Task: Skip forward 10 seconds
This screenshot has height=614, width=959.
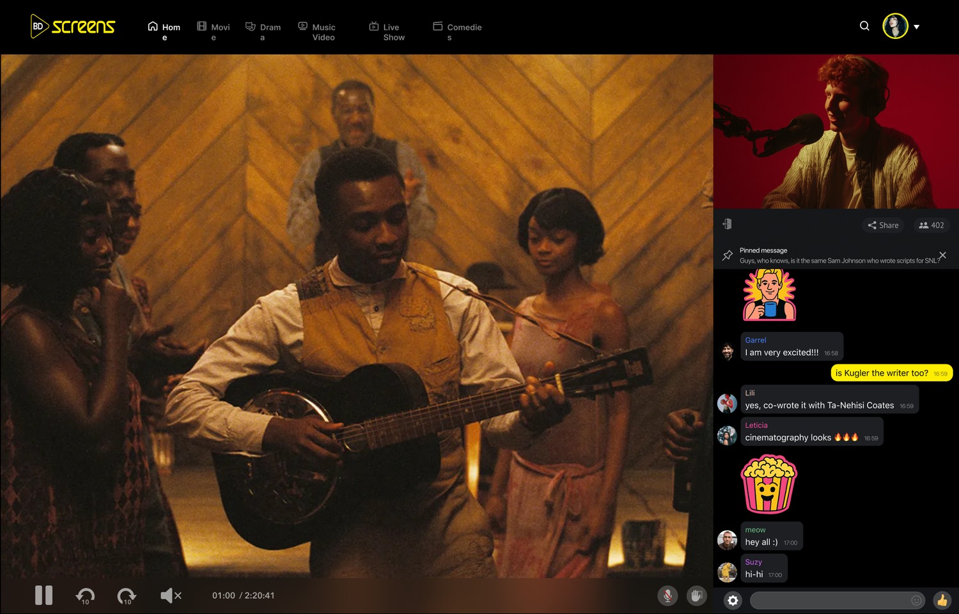Action: [x=127, y=595]
